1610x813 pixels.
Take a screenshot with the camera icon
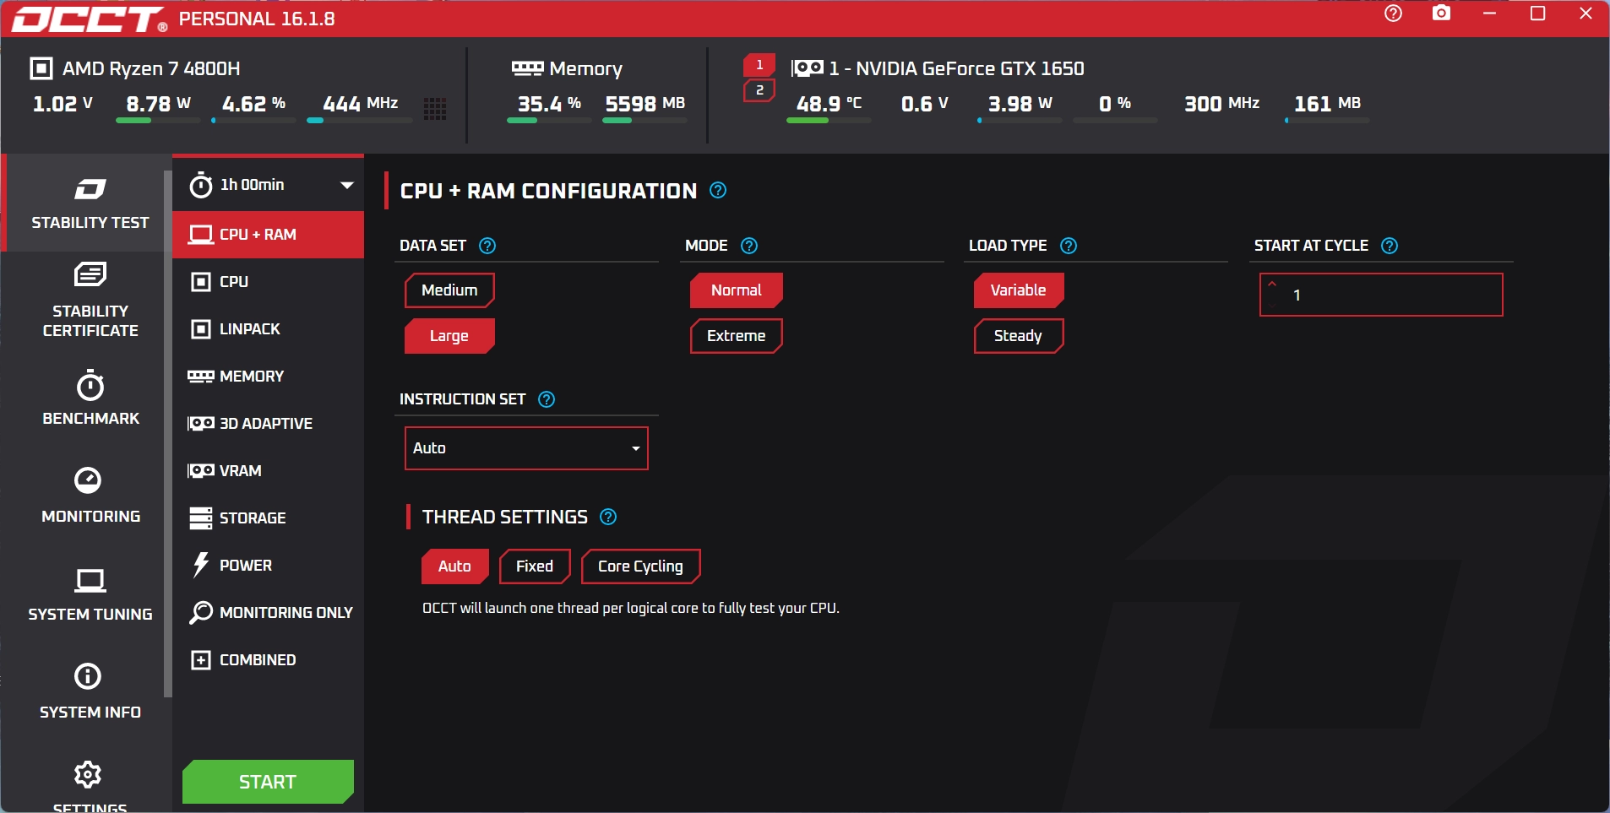[x=1442, y=14]
